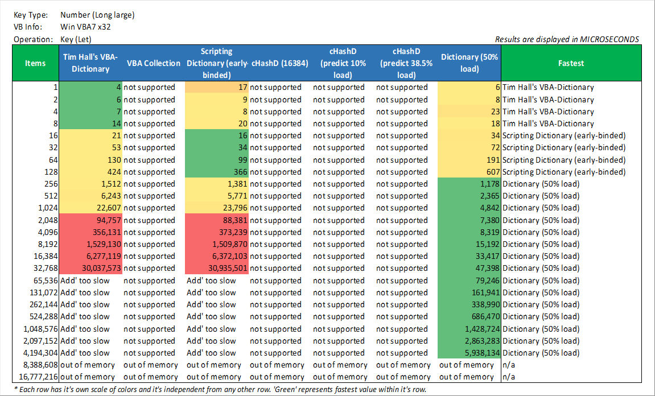Select the orange cell containing 17
Image resolution: width=655 pixels, height=396 pixels.
[x=217, y=88]
